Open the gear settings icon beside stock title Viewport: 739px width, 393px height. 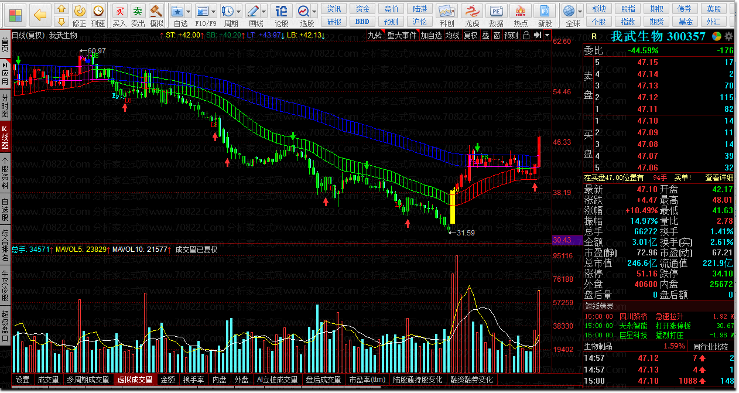pyautogui.click(x=727, y=36)
